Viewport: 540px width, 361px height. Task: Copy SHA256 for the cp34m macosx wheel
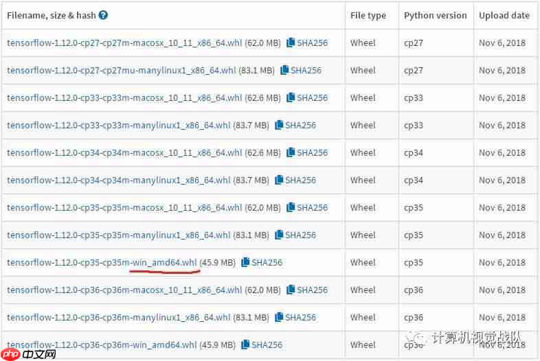[307, 153]
